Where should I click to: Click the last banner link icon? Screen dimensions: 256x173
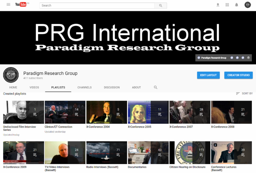(x=248, y=58)
